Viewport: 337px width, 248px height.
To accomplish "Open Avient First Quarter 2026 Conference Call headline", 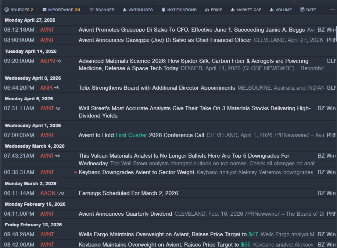I will point(141,135).
